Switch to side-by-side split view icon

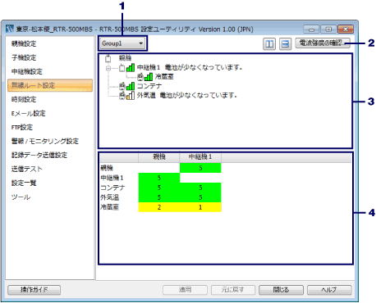click(x=269, y=43)
